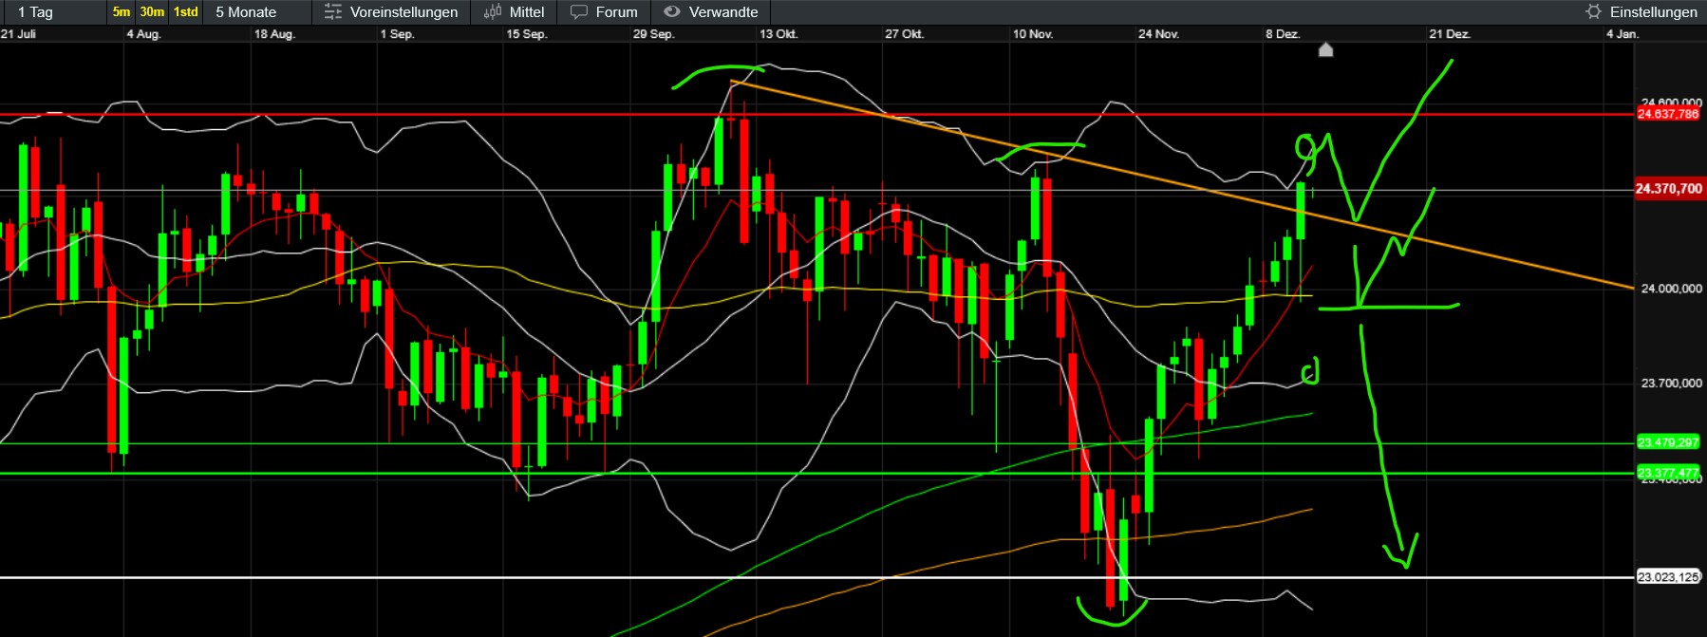
Task: Click the gray house marker below the date axis
Action: [1326, 49]
